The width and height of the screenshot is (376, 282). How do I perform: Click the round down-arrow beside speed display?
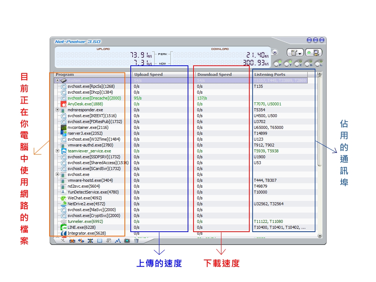pos(275,52)
